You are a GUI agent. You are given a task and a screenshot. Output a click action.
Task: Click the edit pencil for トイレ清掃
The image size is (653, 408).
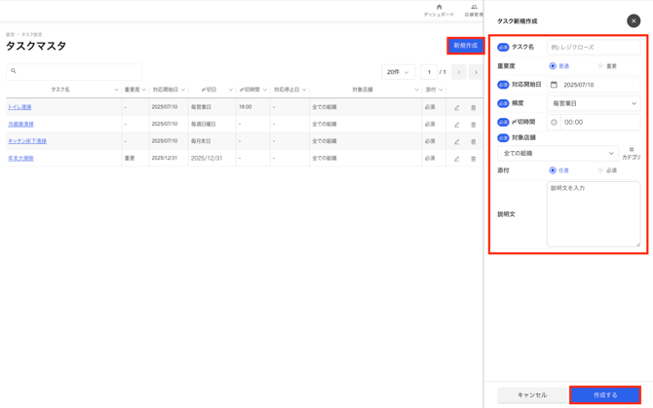click(x=456, y=108)
